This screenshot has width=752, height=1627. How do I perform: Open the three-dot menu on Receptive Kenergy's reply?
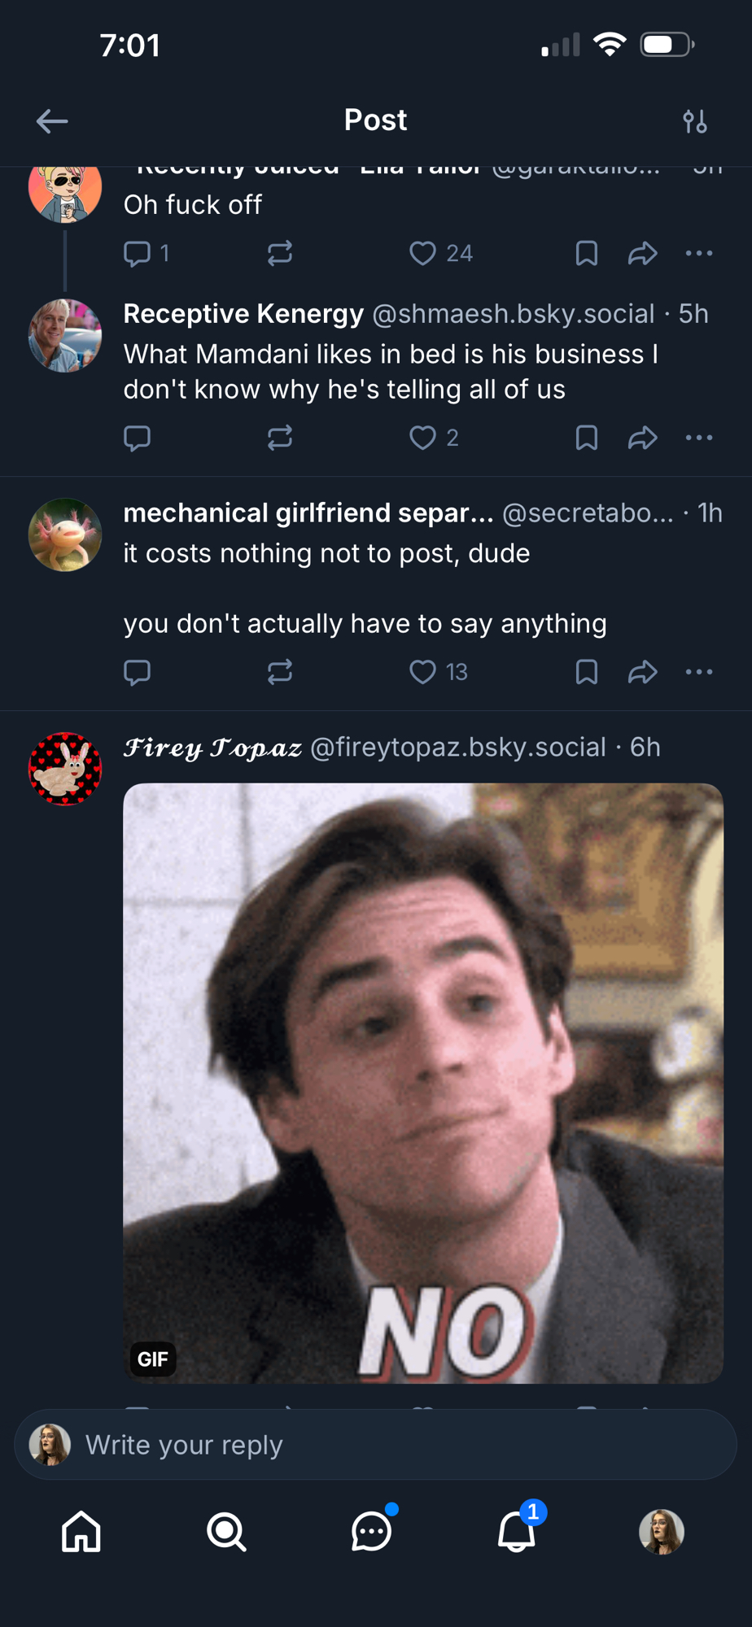coord(698,438)
